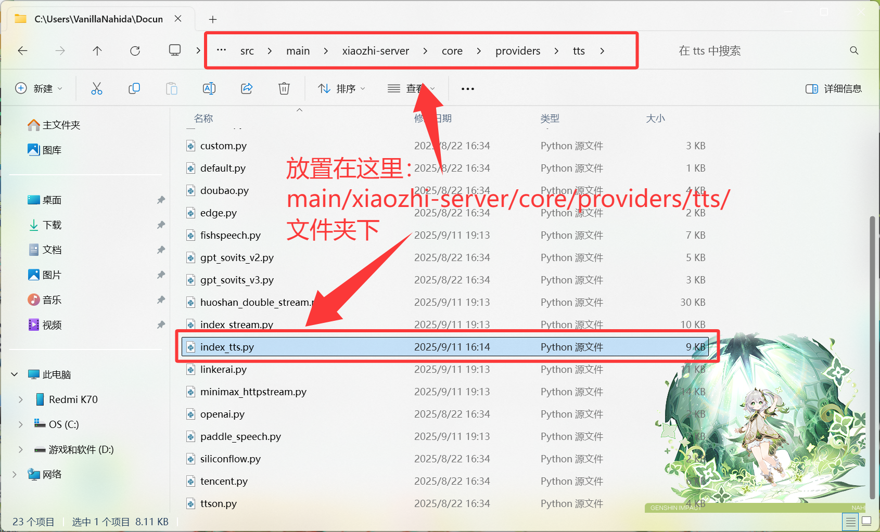Click the Share icon in toolbar
This screenshot has width=880, height=532.
coord(247,88)
